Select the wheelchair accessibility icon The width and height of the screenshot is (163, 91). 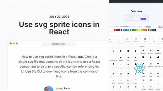click(114, 74)
